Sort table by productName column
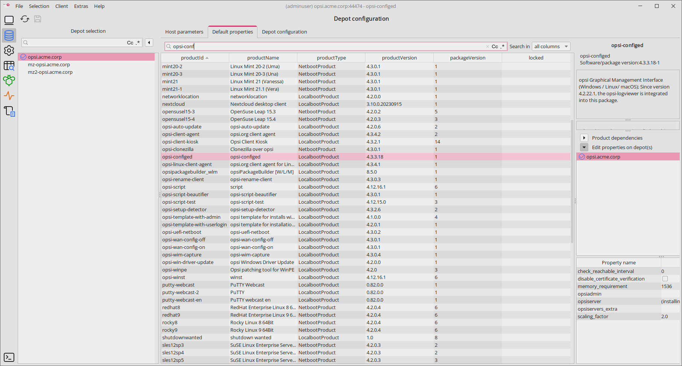 click(263, 58)
